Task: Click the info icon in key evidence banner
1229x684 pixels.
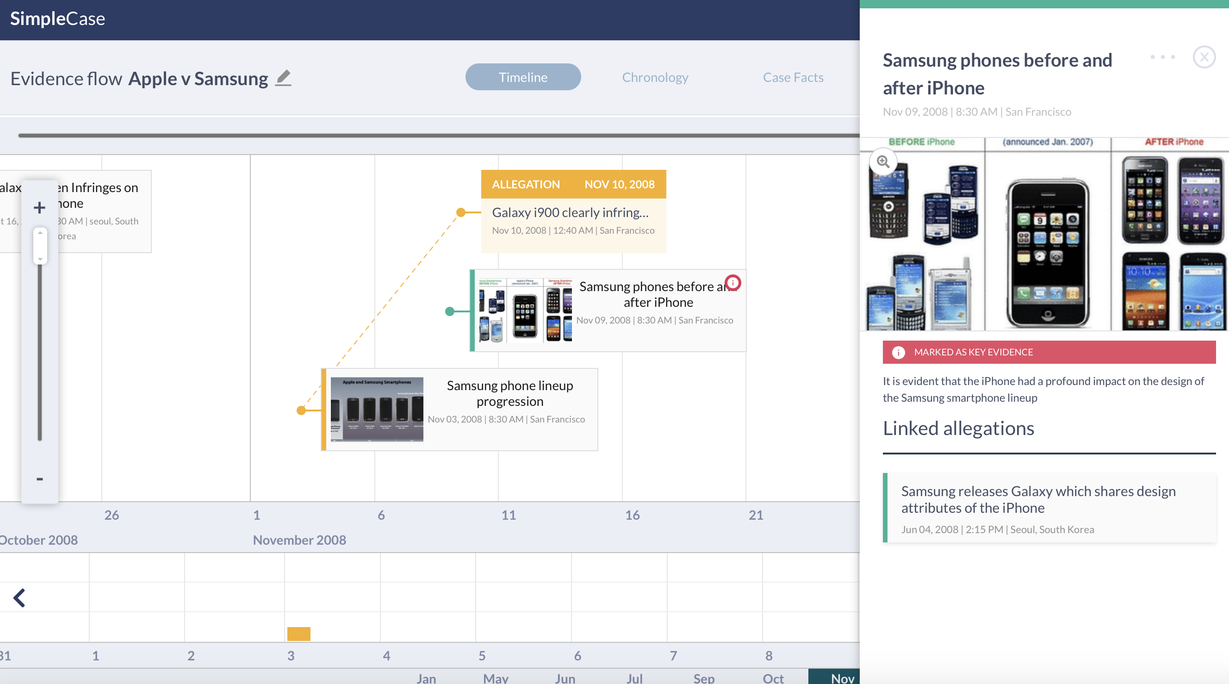Action: [x=898, y=352]
